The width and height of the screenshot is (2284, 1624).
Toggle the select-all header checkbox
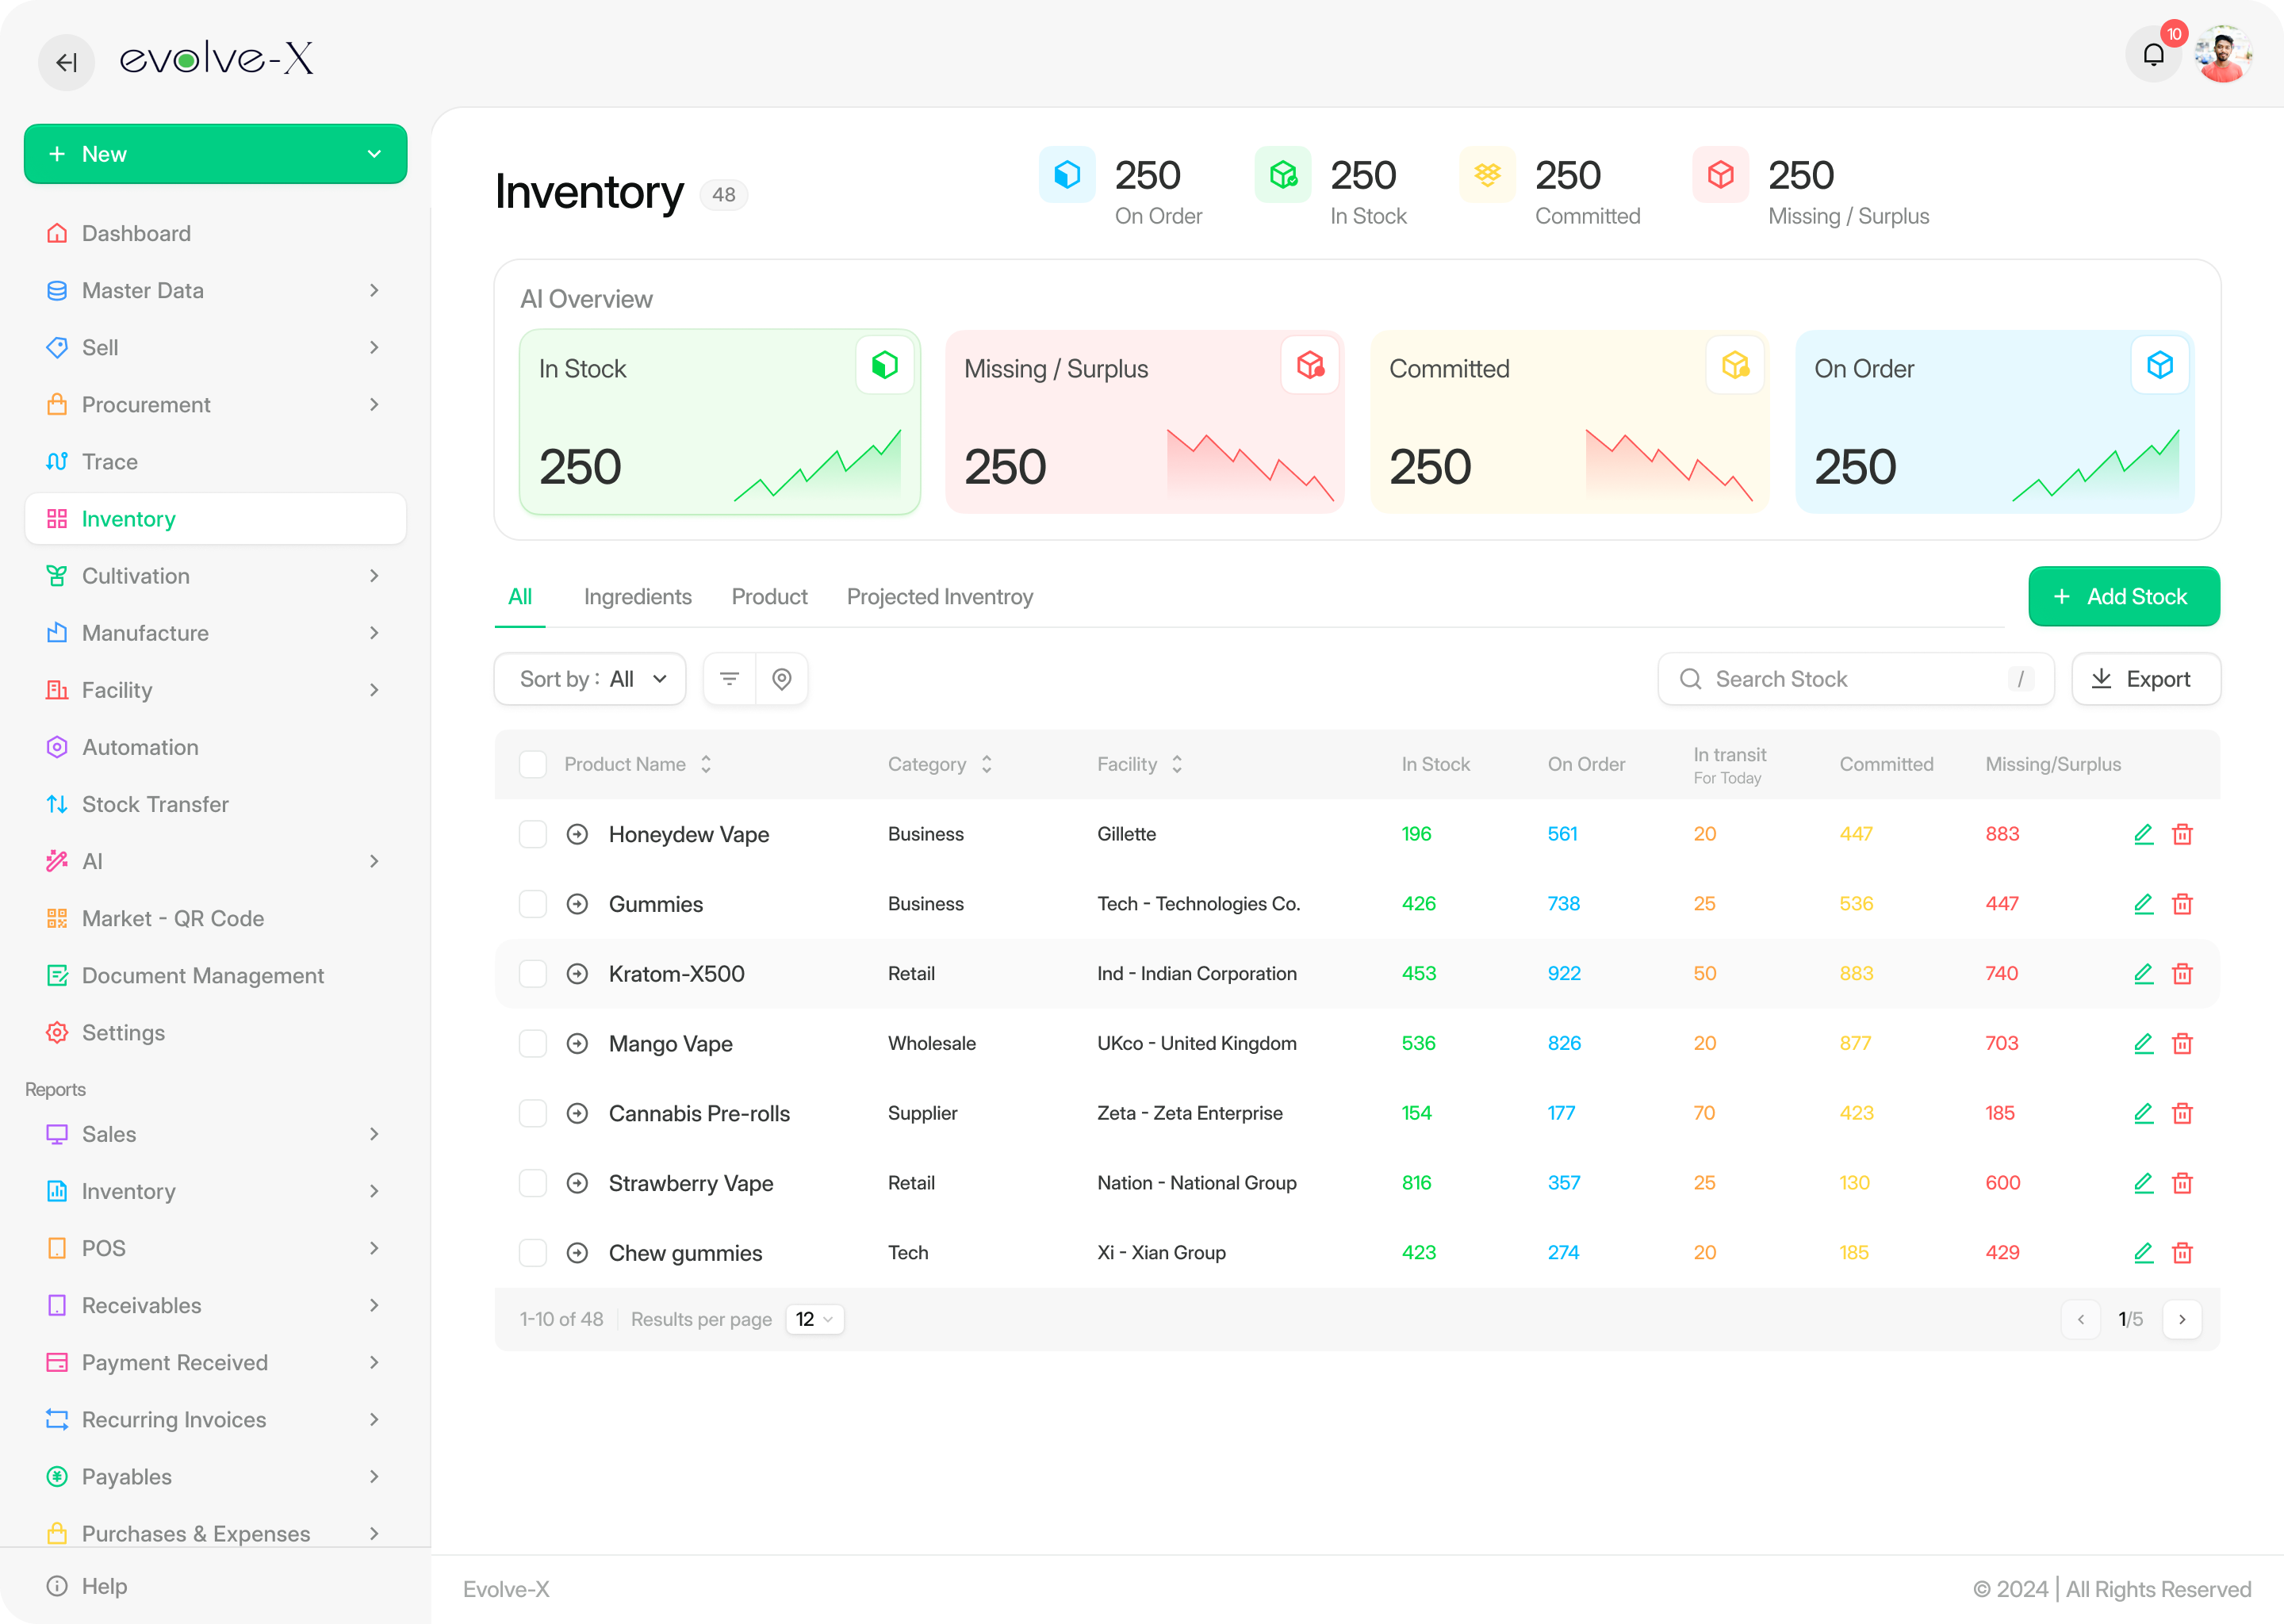pyautogui.click(x=533, y=764)
